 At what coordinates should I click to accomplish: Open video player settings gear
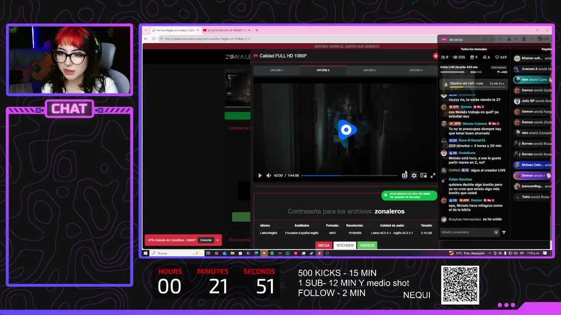414,175
